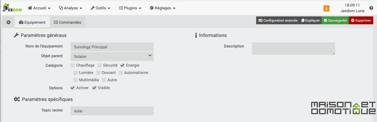Image resolution: width=377 pixels, height=122 pixels.
Task: Switch to the Commandes tab
Action: (x=68, y=22)
